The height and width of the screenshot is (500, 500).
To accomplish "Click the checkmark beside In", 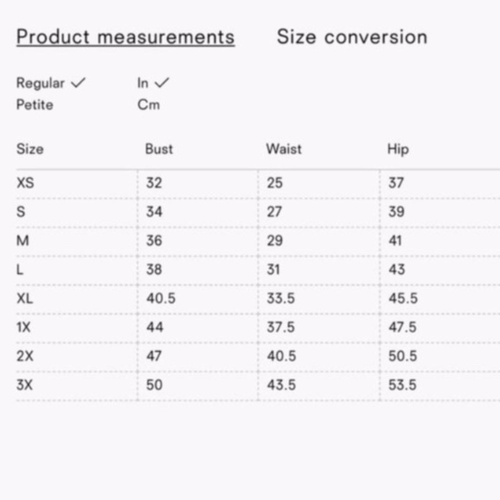I will 161,83.
